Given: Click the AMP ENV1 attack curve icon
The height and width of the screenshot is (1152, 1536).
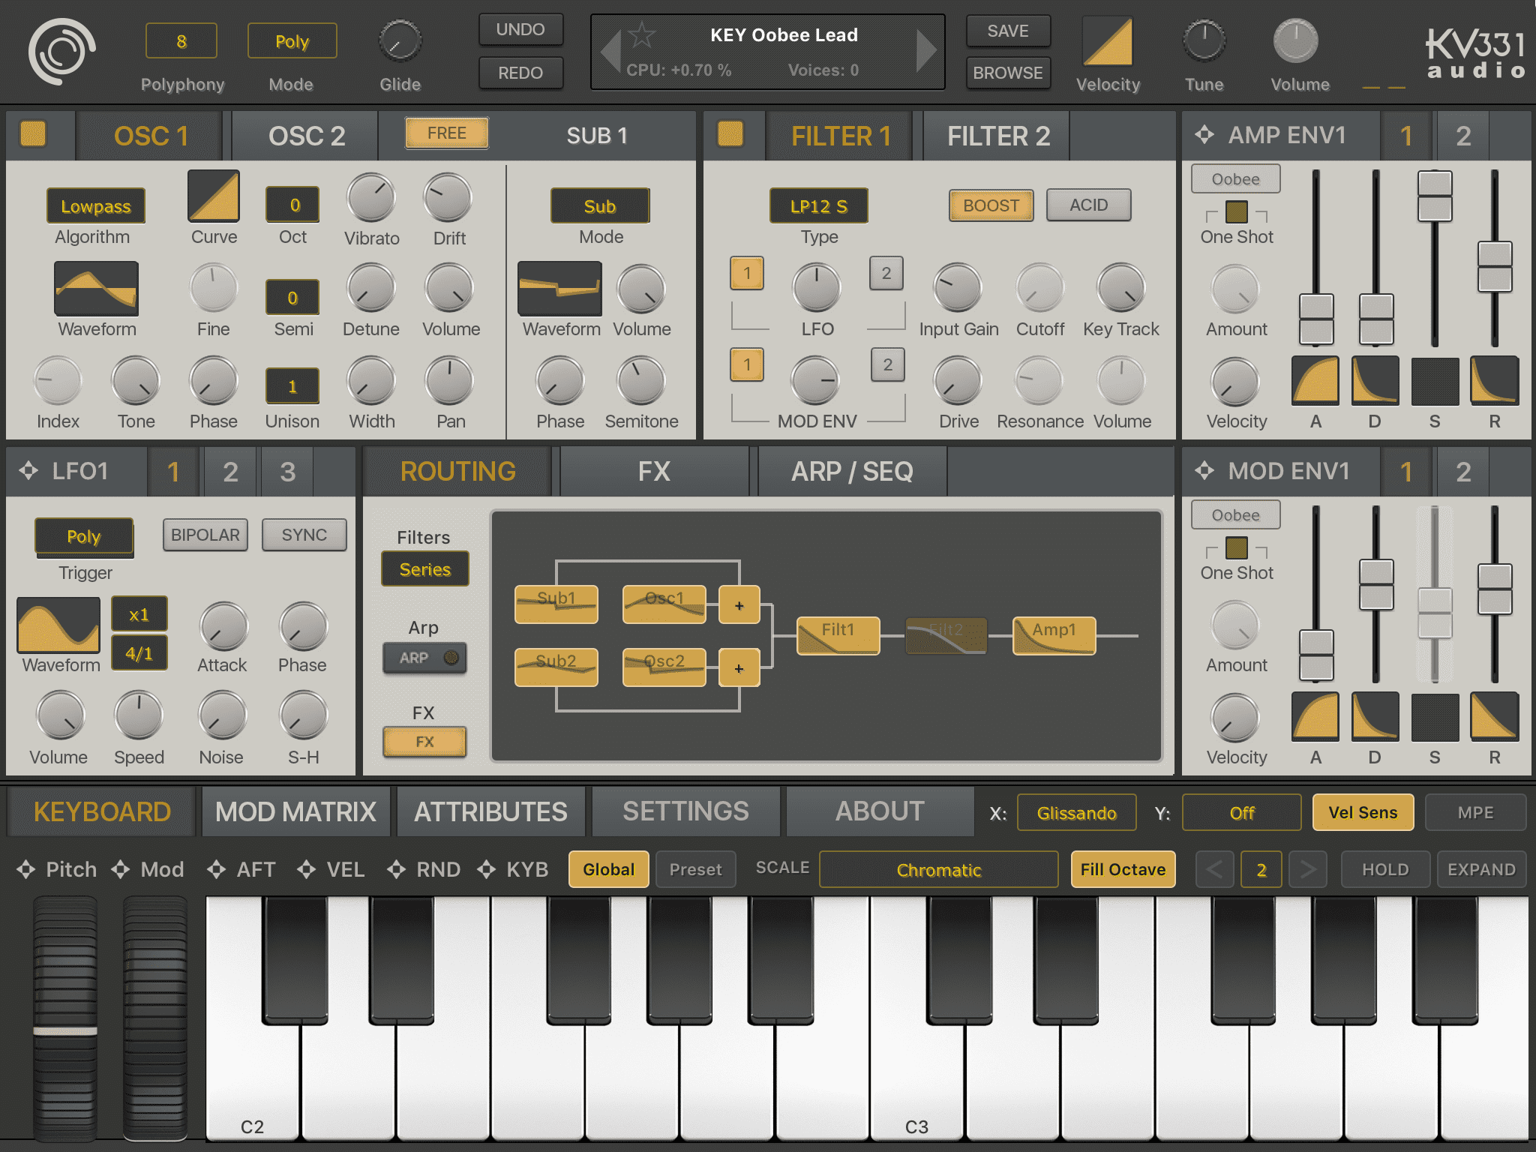Looking at the screenshot, I should 1315,381.
